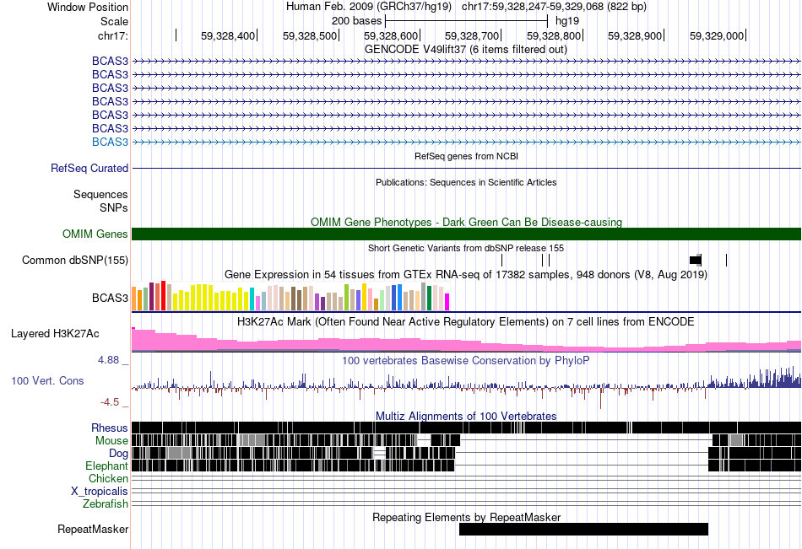Viewport: 802px width, 549px height.
Task: Click the Elephant alignment label
Action: coord(107,466)
